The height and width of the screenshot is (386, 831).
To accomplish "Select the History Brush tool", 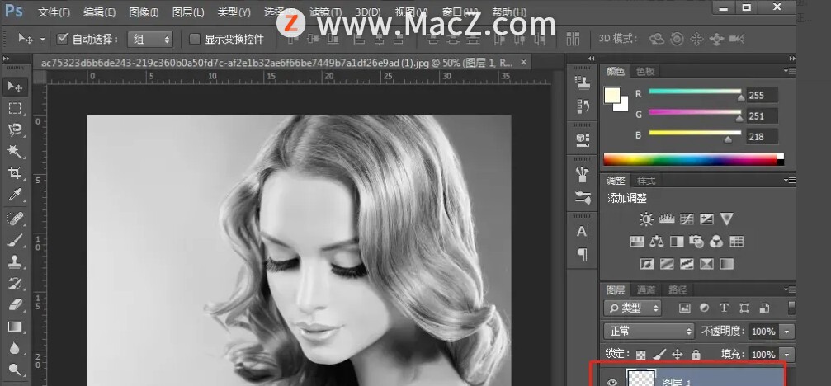I will point(15,283).
